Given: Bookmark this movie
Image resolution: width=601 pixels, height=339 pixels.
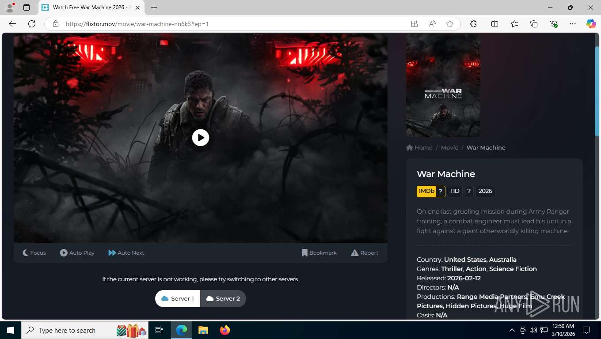Looking at the screenshot, I should point(319,253).
